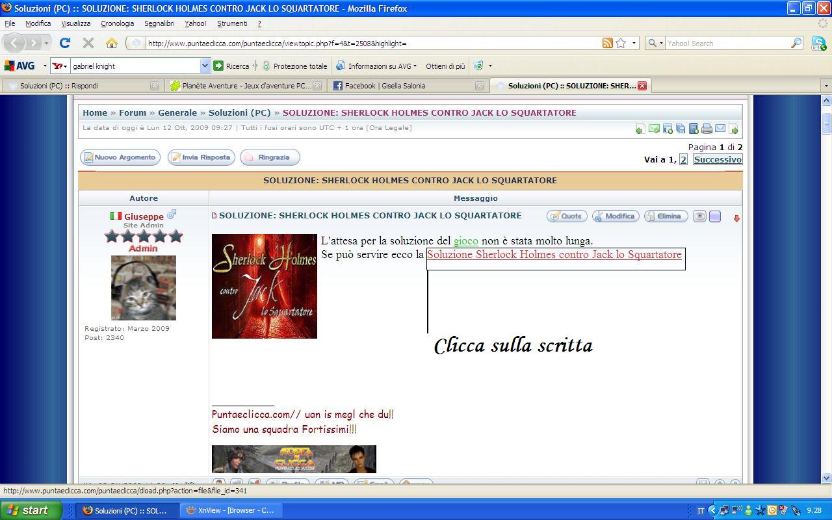Viewport: 832px width, 520px height.
Task: Go to Firefox home page icon
Action: [x=112, y=43]
